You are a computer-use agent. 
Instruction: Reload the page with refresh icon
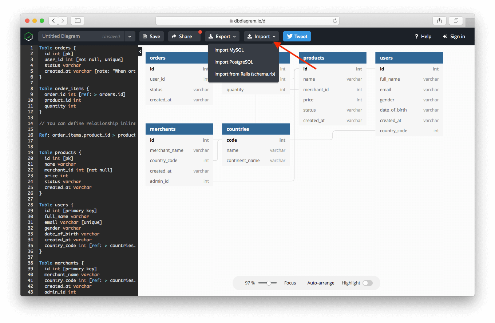pos(335,21)
